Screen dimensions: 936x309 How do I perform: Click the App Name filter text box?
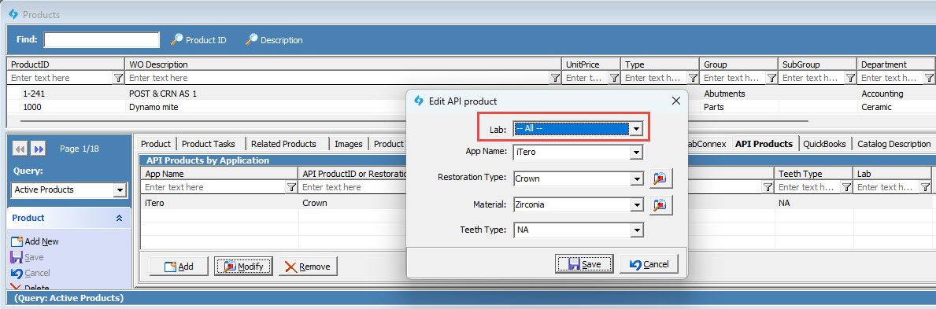tap(214, 187)
